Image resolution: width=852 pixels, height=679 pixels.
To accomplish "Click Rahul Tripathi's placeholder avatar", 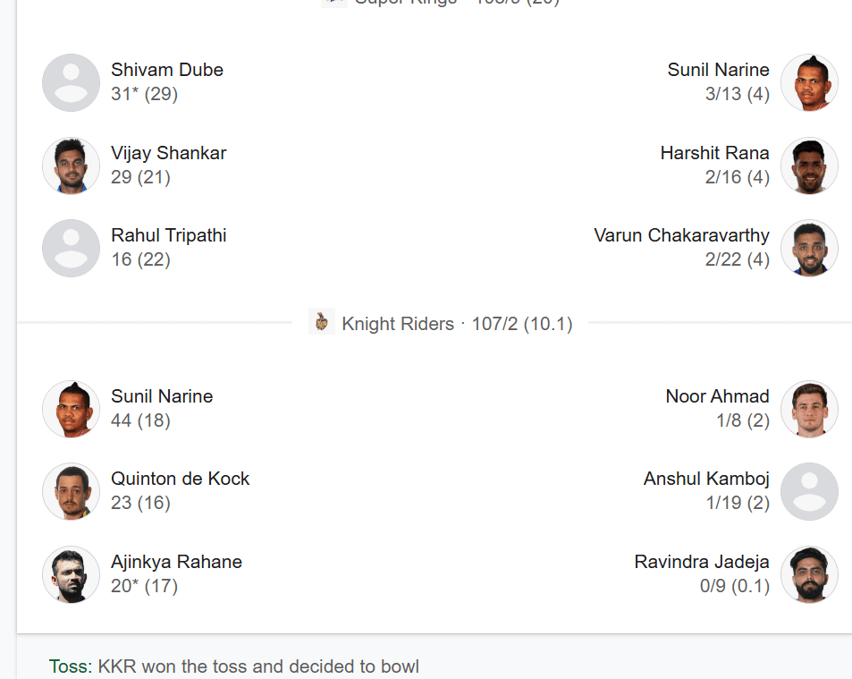I will click(x=71, y=248).
